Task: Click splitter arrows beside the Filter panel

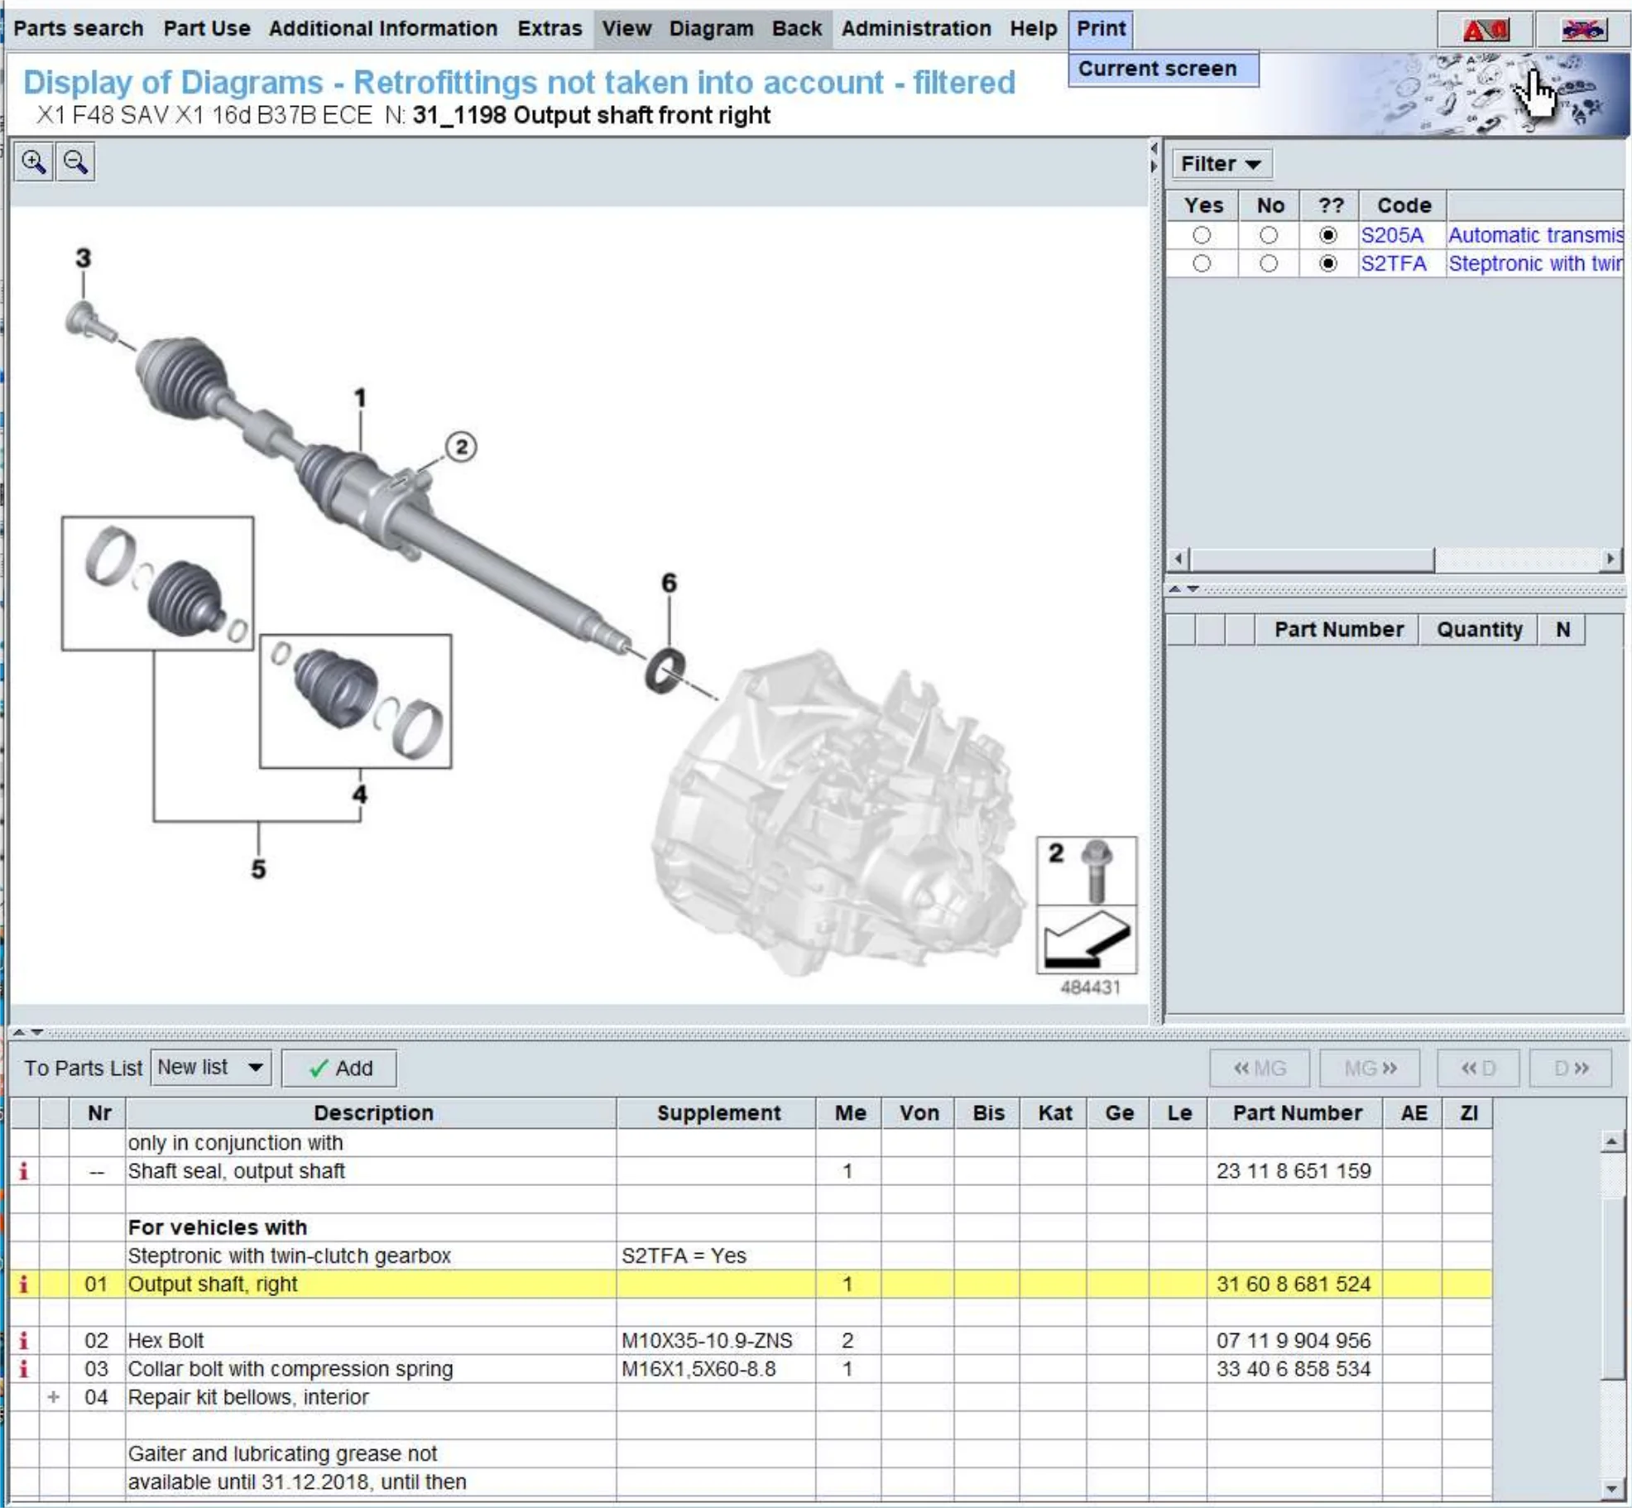Action: pos(1154,157)
